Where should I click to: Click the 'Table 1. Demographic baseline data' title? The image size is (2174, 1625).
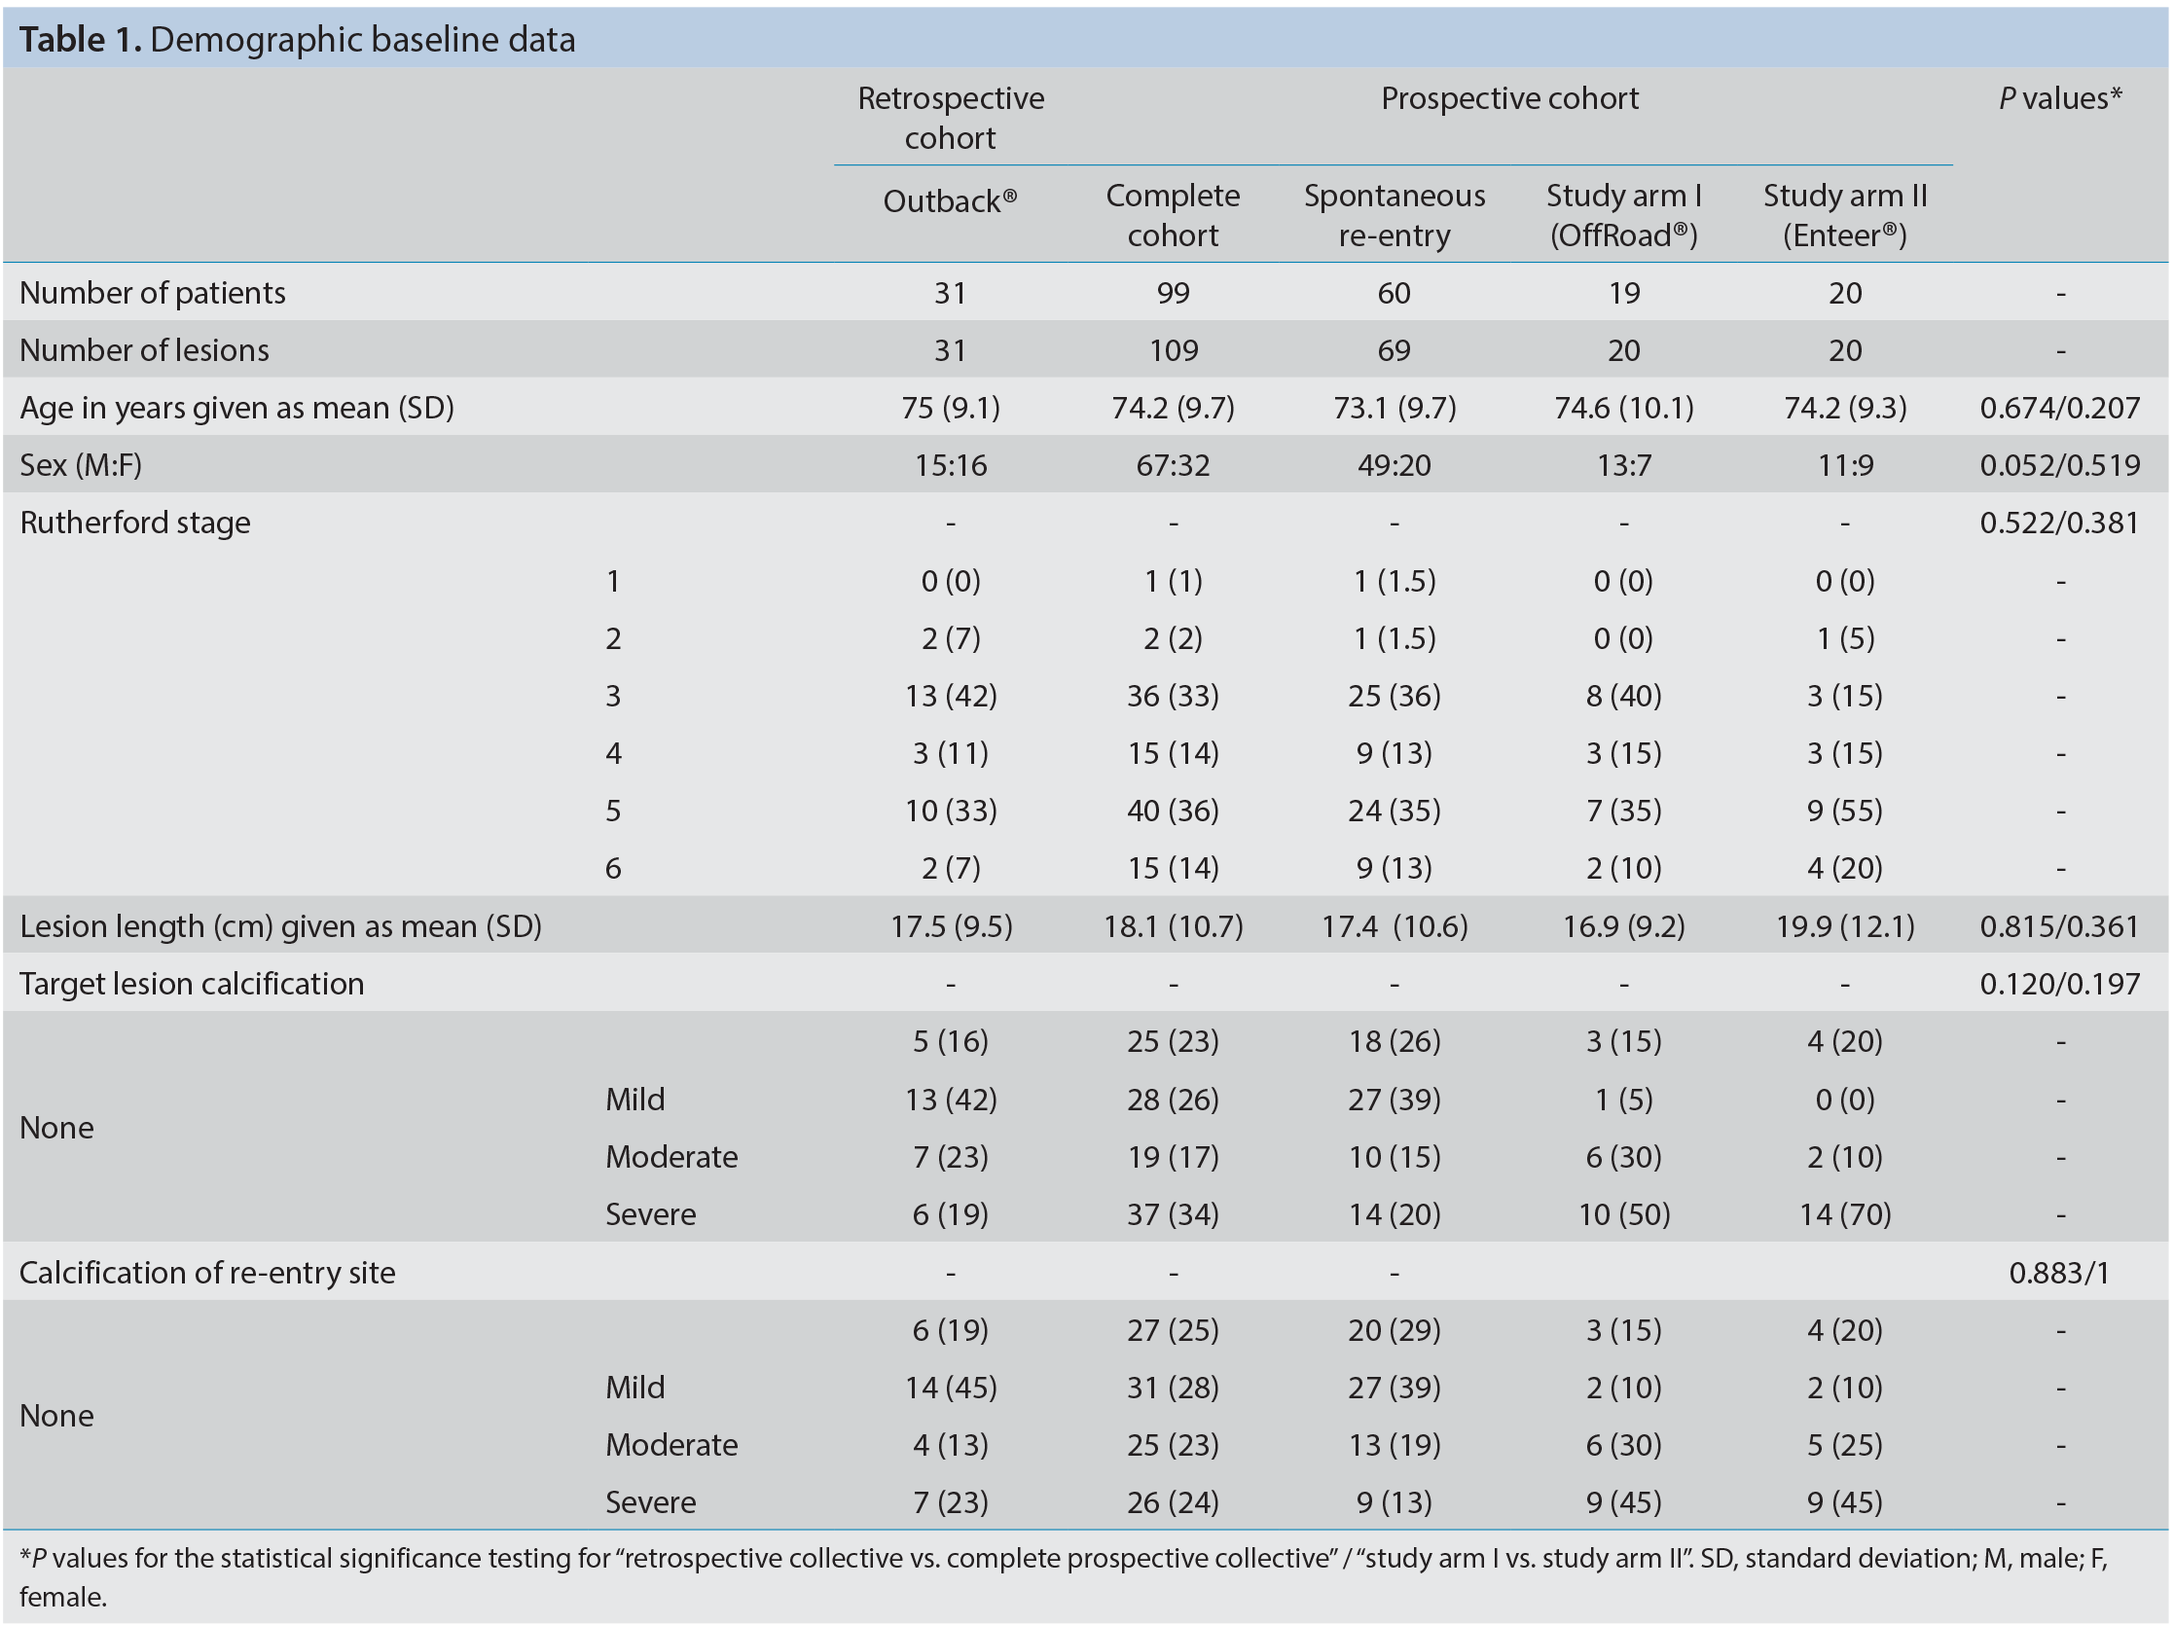tap(297, 39)
